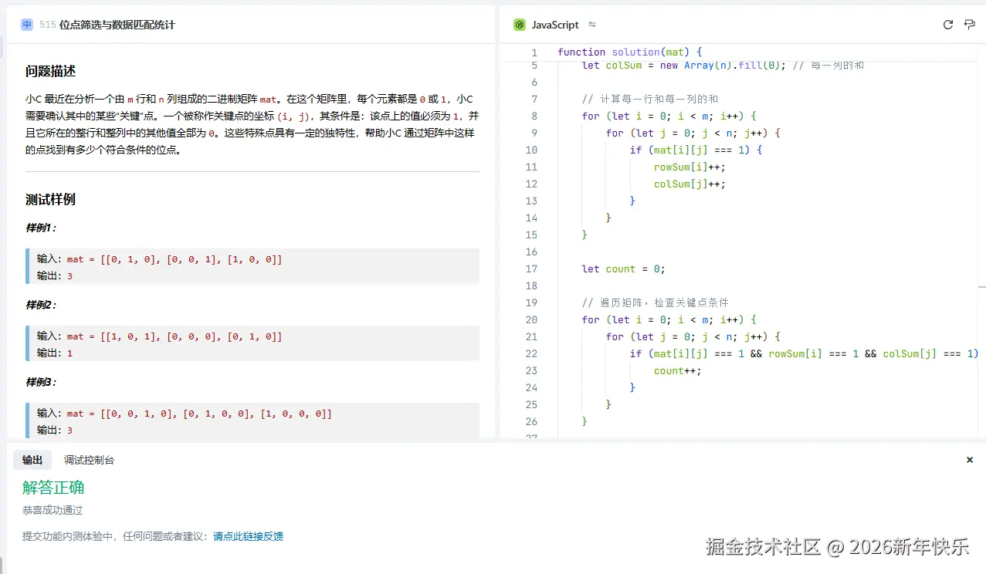
Task: Click the blue 中 difficulty badge
Action: pyautogui.click(x=27, y=25)
